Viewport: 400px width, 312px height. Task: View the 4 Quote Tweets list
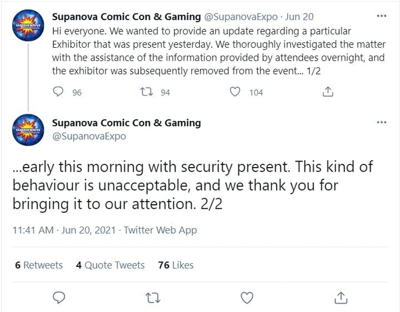click(x=110, y=265)
